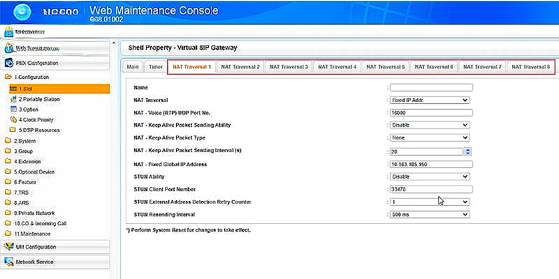Click the Clock Priority icon
This screenshot has width=559, height=279.
(14, 120)
